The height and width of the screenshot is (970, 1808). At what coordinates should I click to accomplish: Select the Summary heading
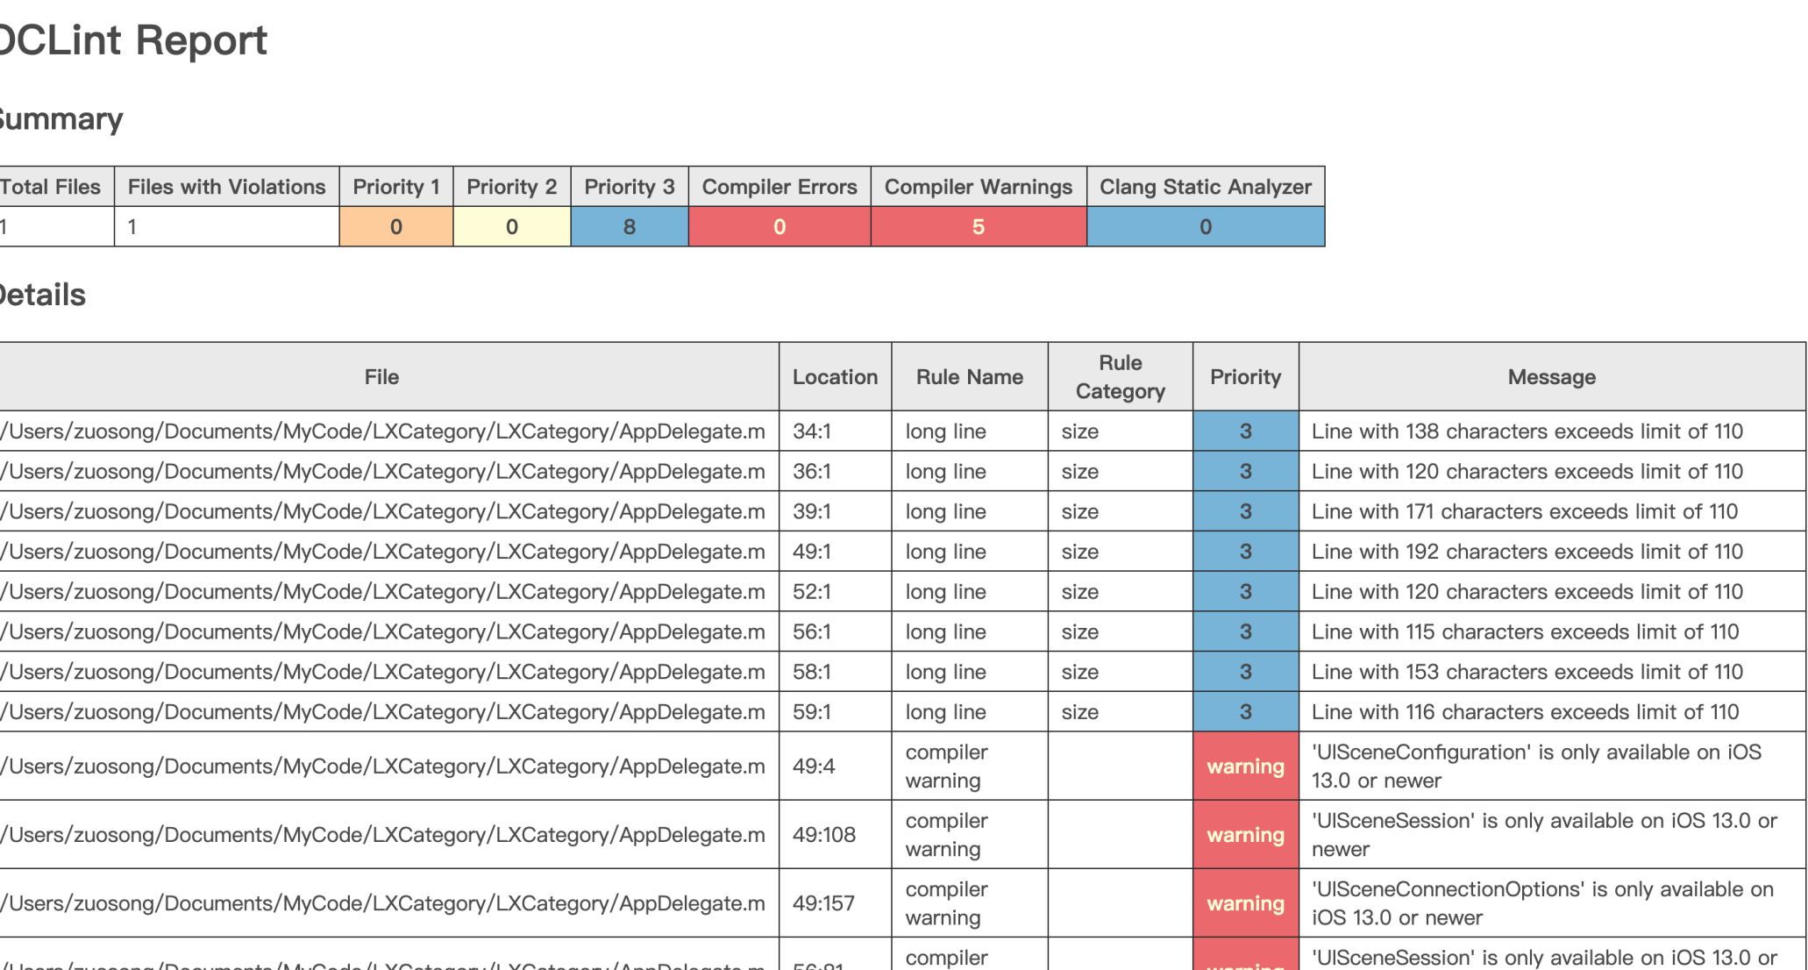coord(61,118)
